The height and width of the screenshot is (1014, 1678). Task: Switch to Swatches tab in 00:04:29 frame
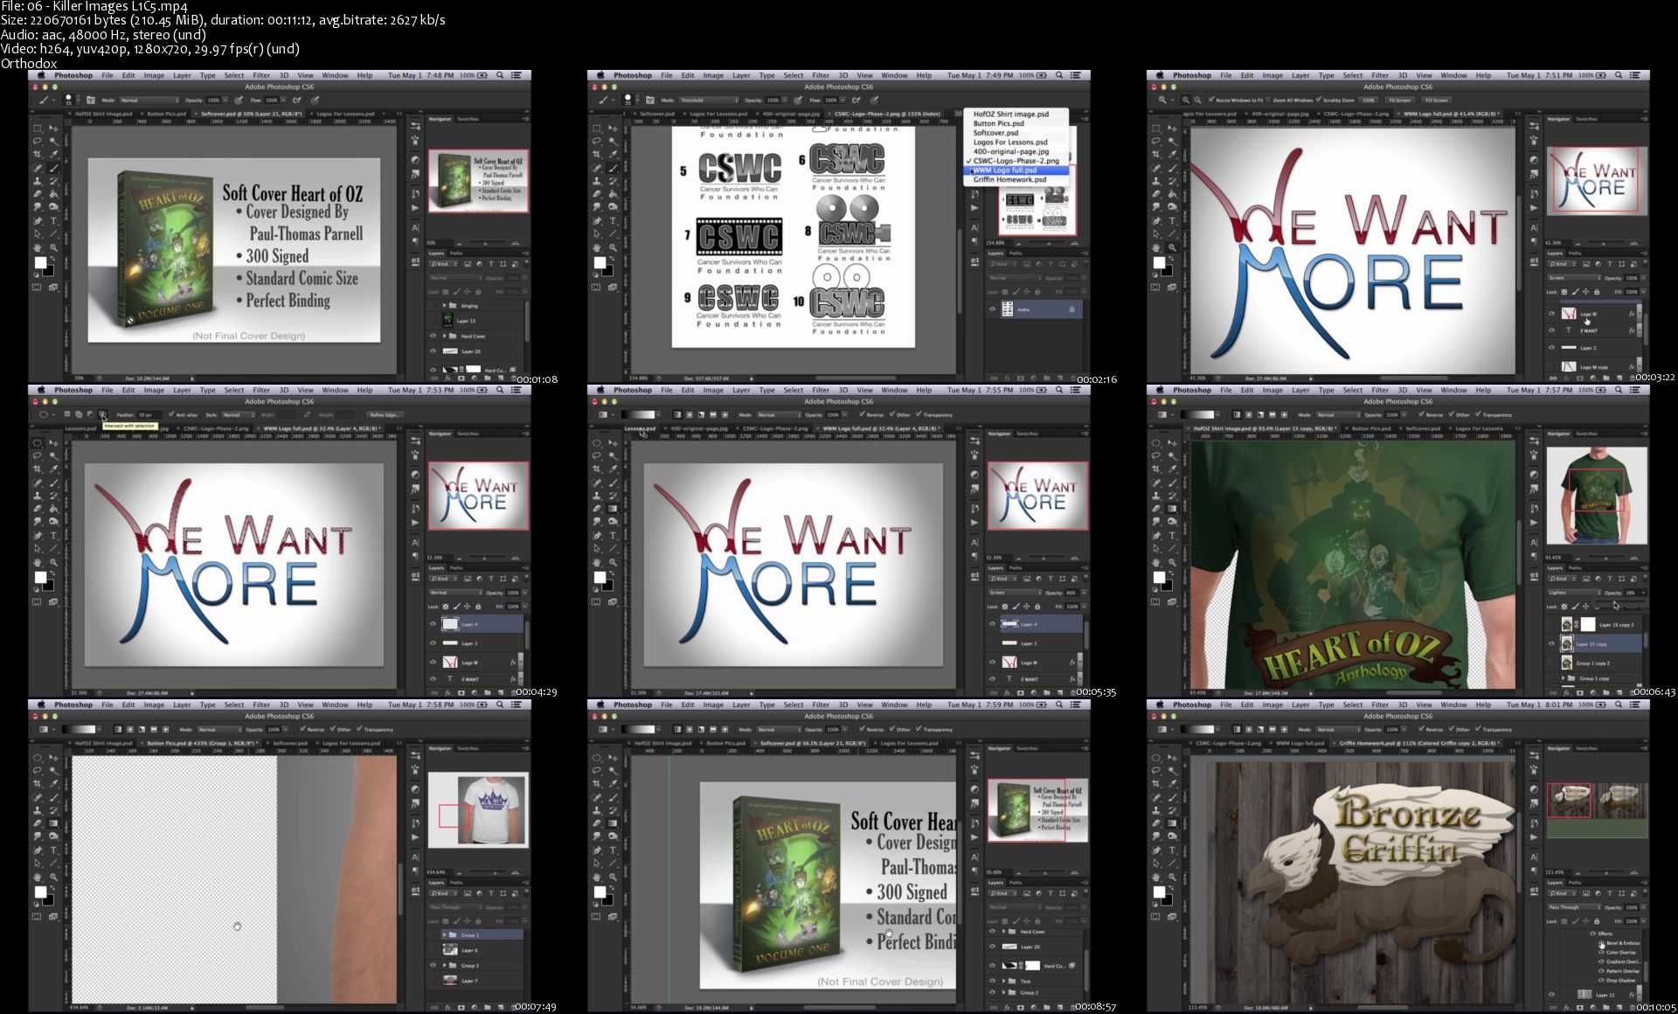[x=468, y=434]
